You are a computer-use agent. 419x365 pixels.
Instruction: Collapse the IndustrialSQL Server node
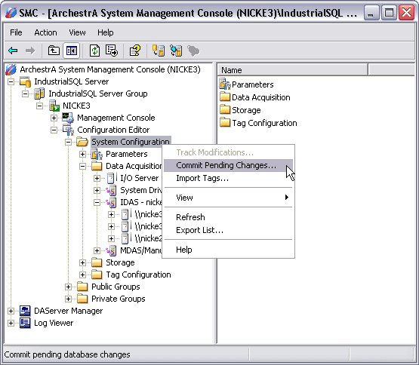[11, 81]
